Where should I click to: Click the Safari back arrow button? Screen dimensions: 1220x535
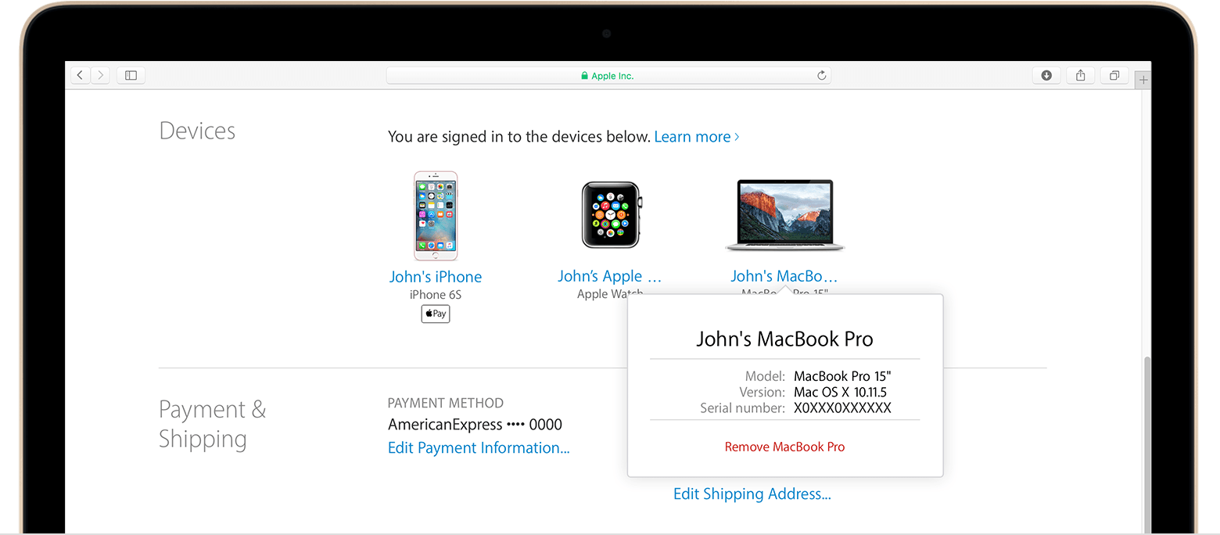click(81, 75)
